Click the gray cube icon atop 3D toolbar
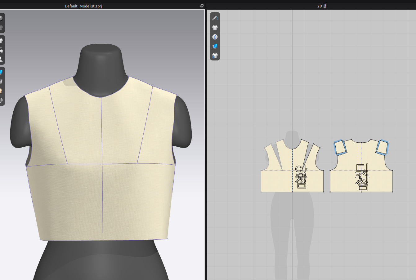Viewport: 416px width, 280px height. 1,18
